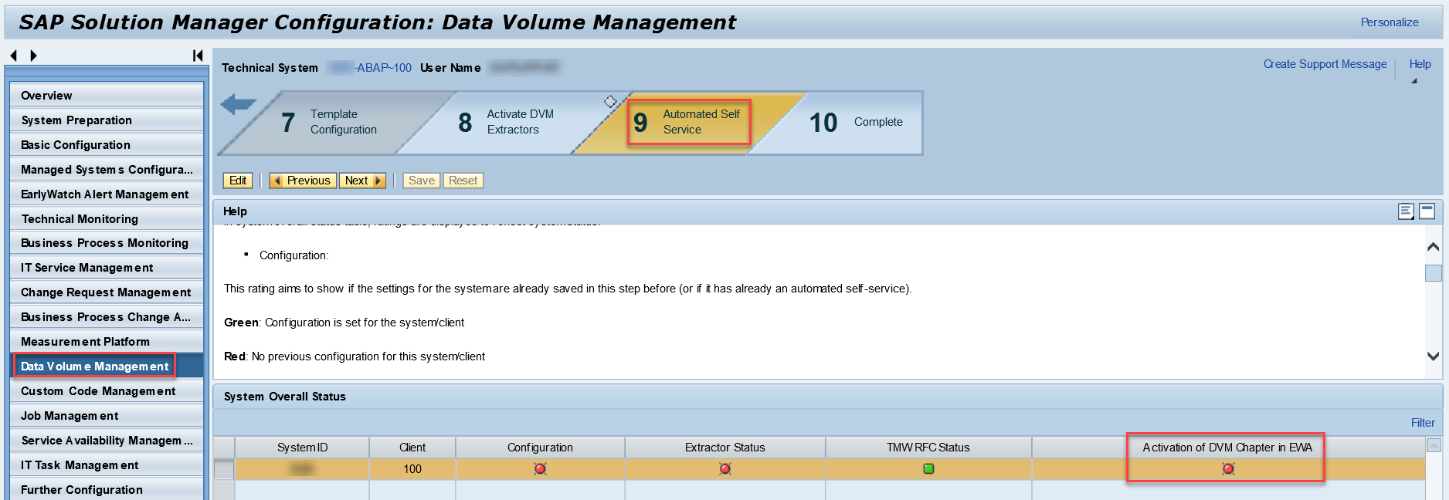This screenshot has height=500, width=1449.
Task: Click the Configuration column header
Action: pyautogui.click(x=540, y=448)
